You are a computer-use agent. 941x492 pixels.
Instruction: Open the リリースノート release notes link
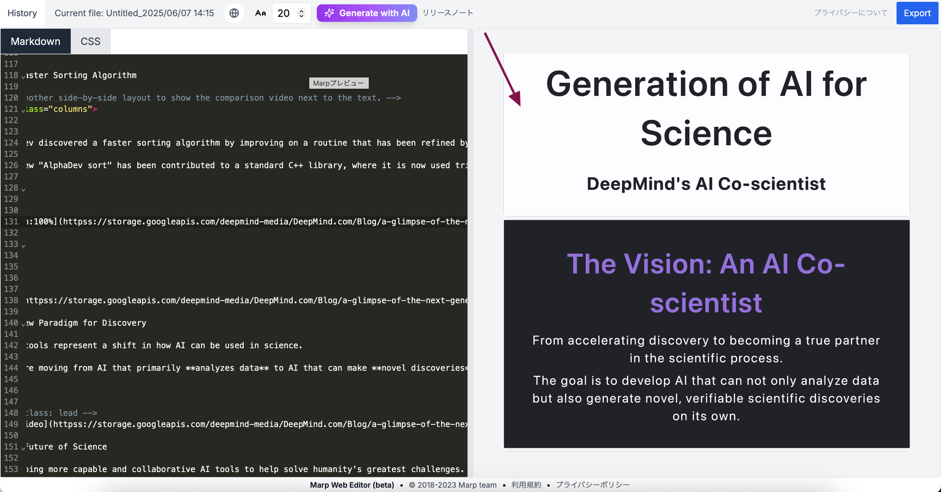coord(447,13)
